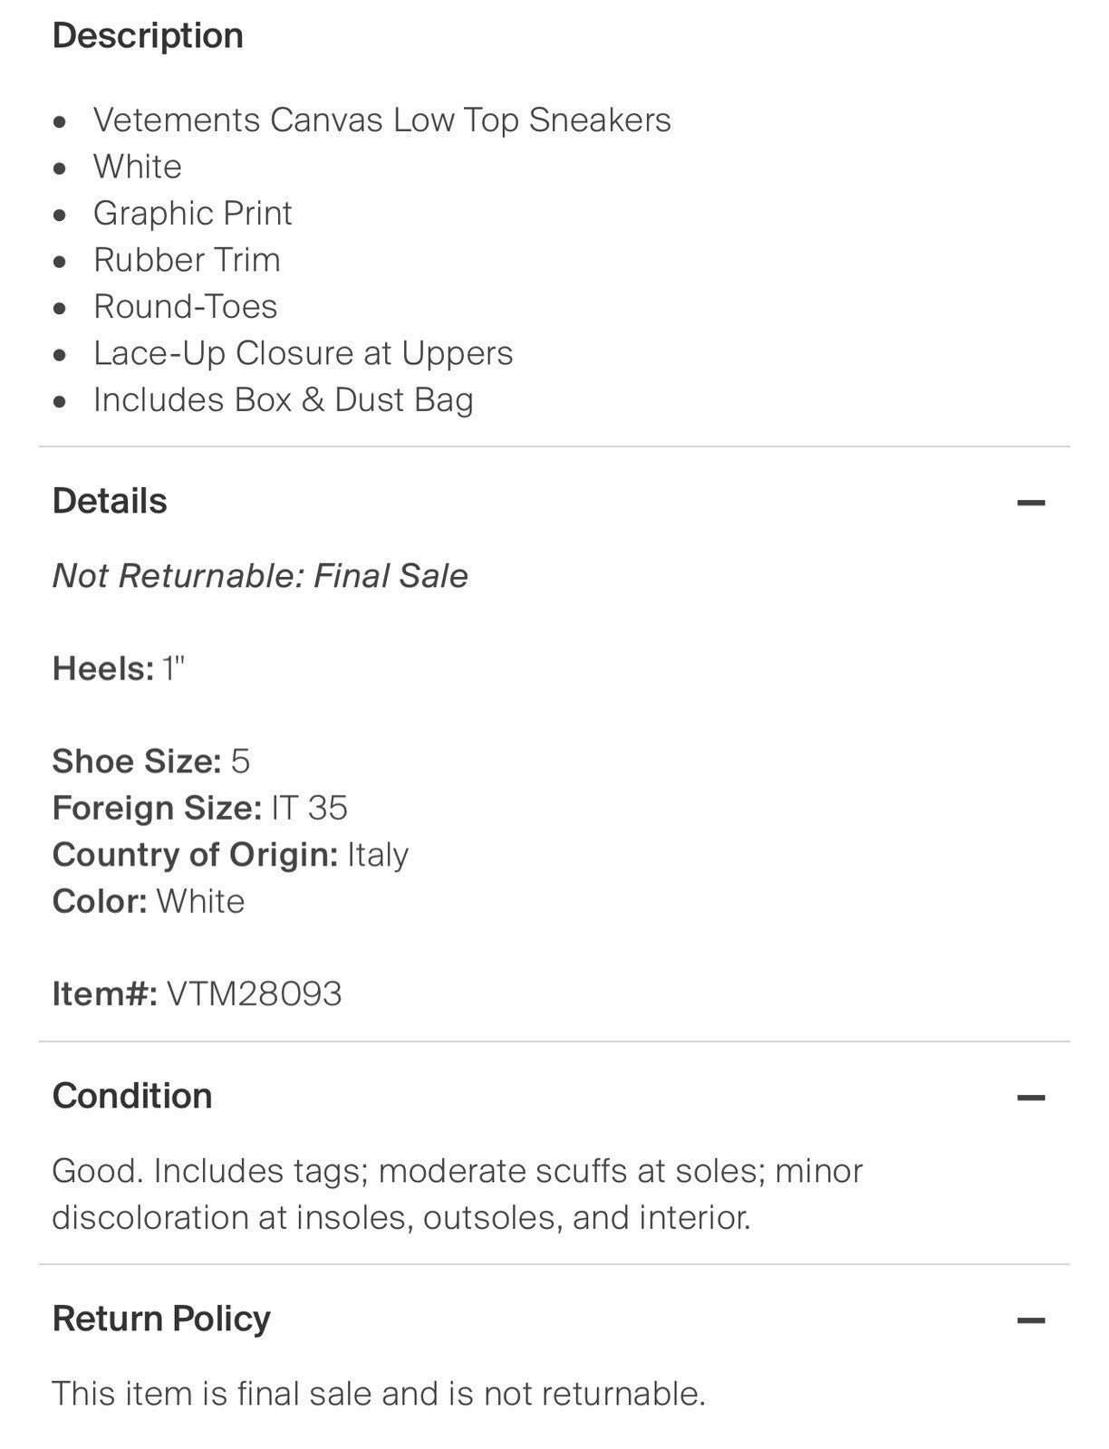Collapse the Return Policy minus icon
The height and width of the screenshot is (1449, 1109).
pos(1031,1320)
